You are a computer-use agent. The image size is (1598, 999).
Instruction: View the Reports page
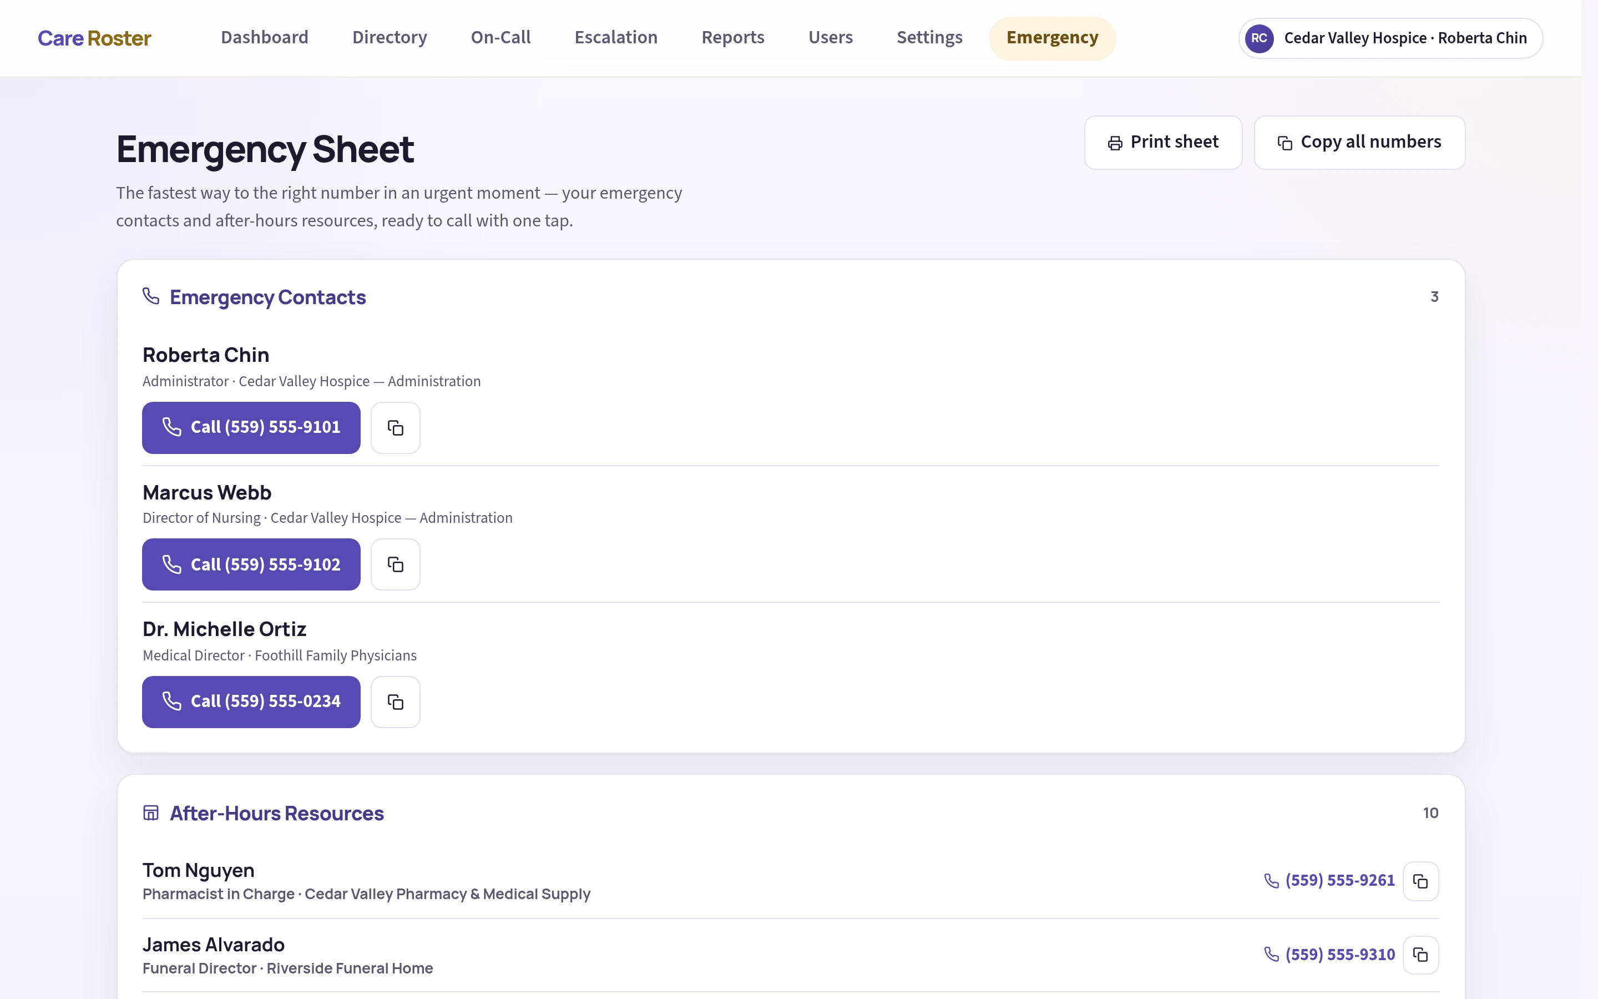click(733, 38)
